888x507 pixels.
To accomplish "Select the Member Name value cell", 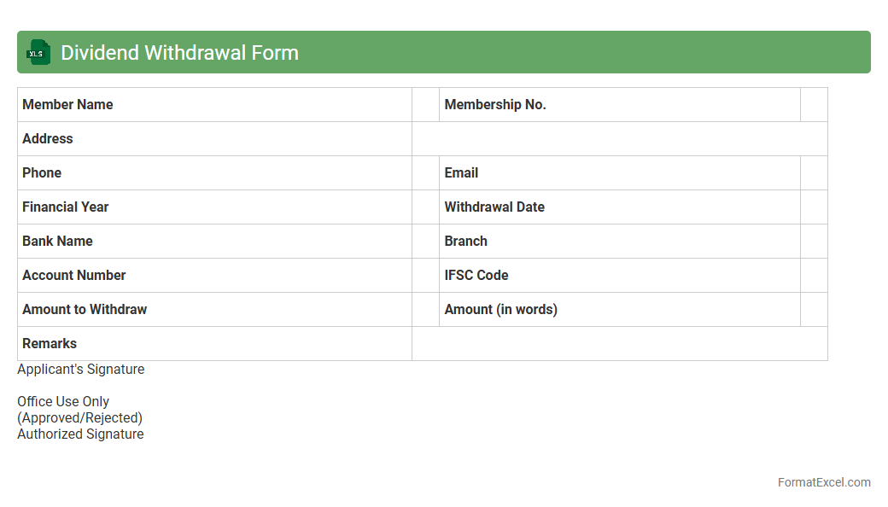I will [x=425, y=105].
